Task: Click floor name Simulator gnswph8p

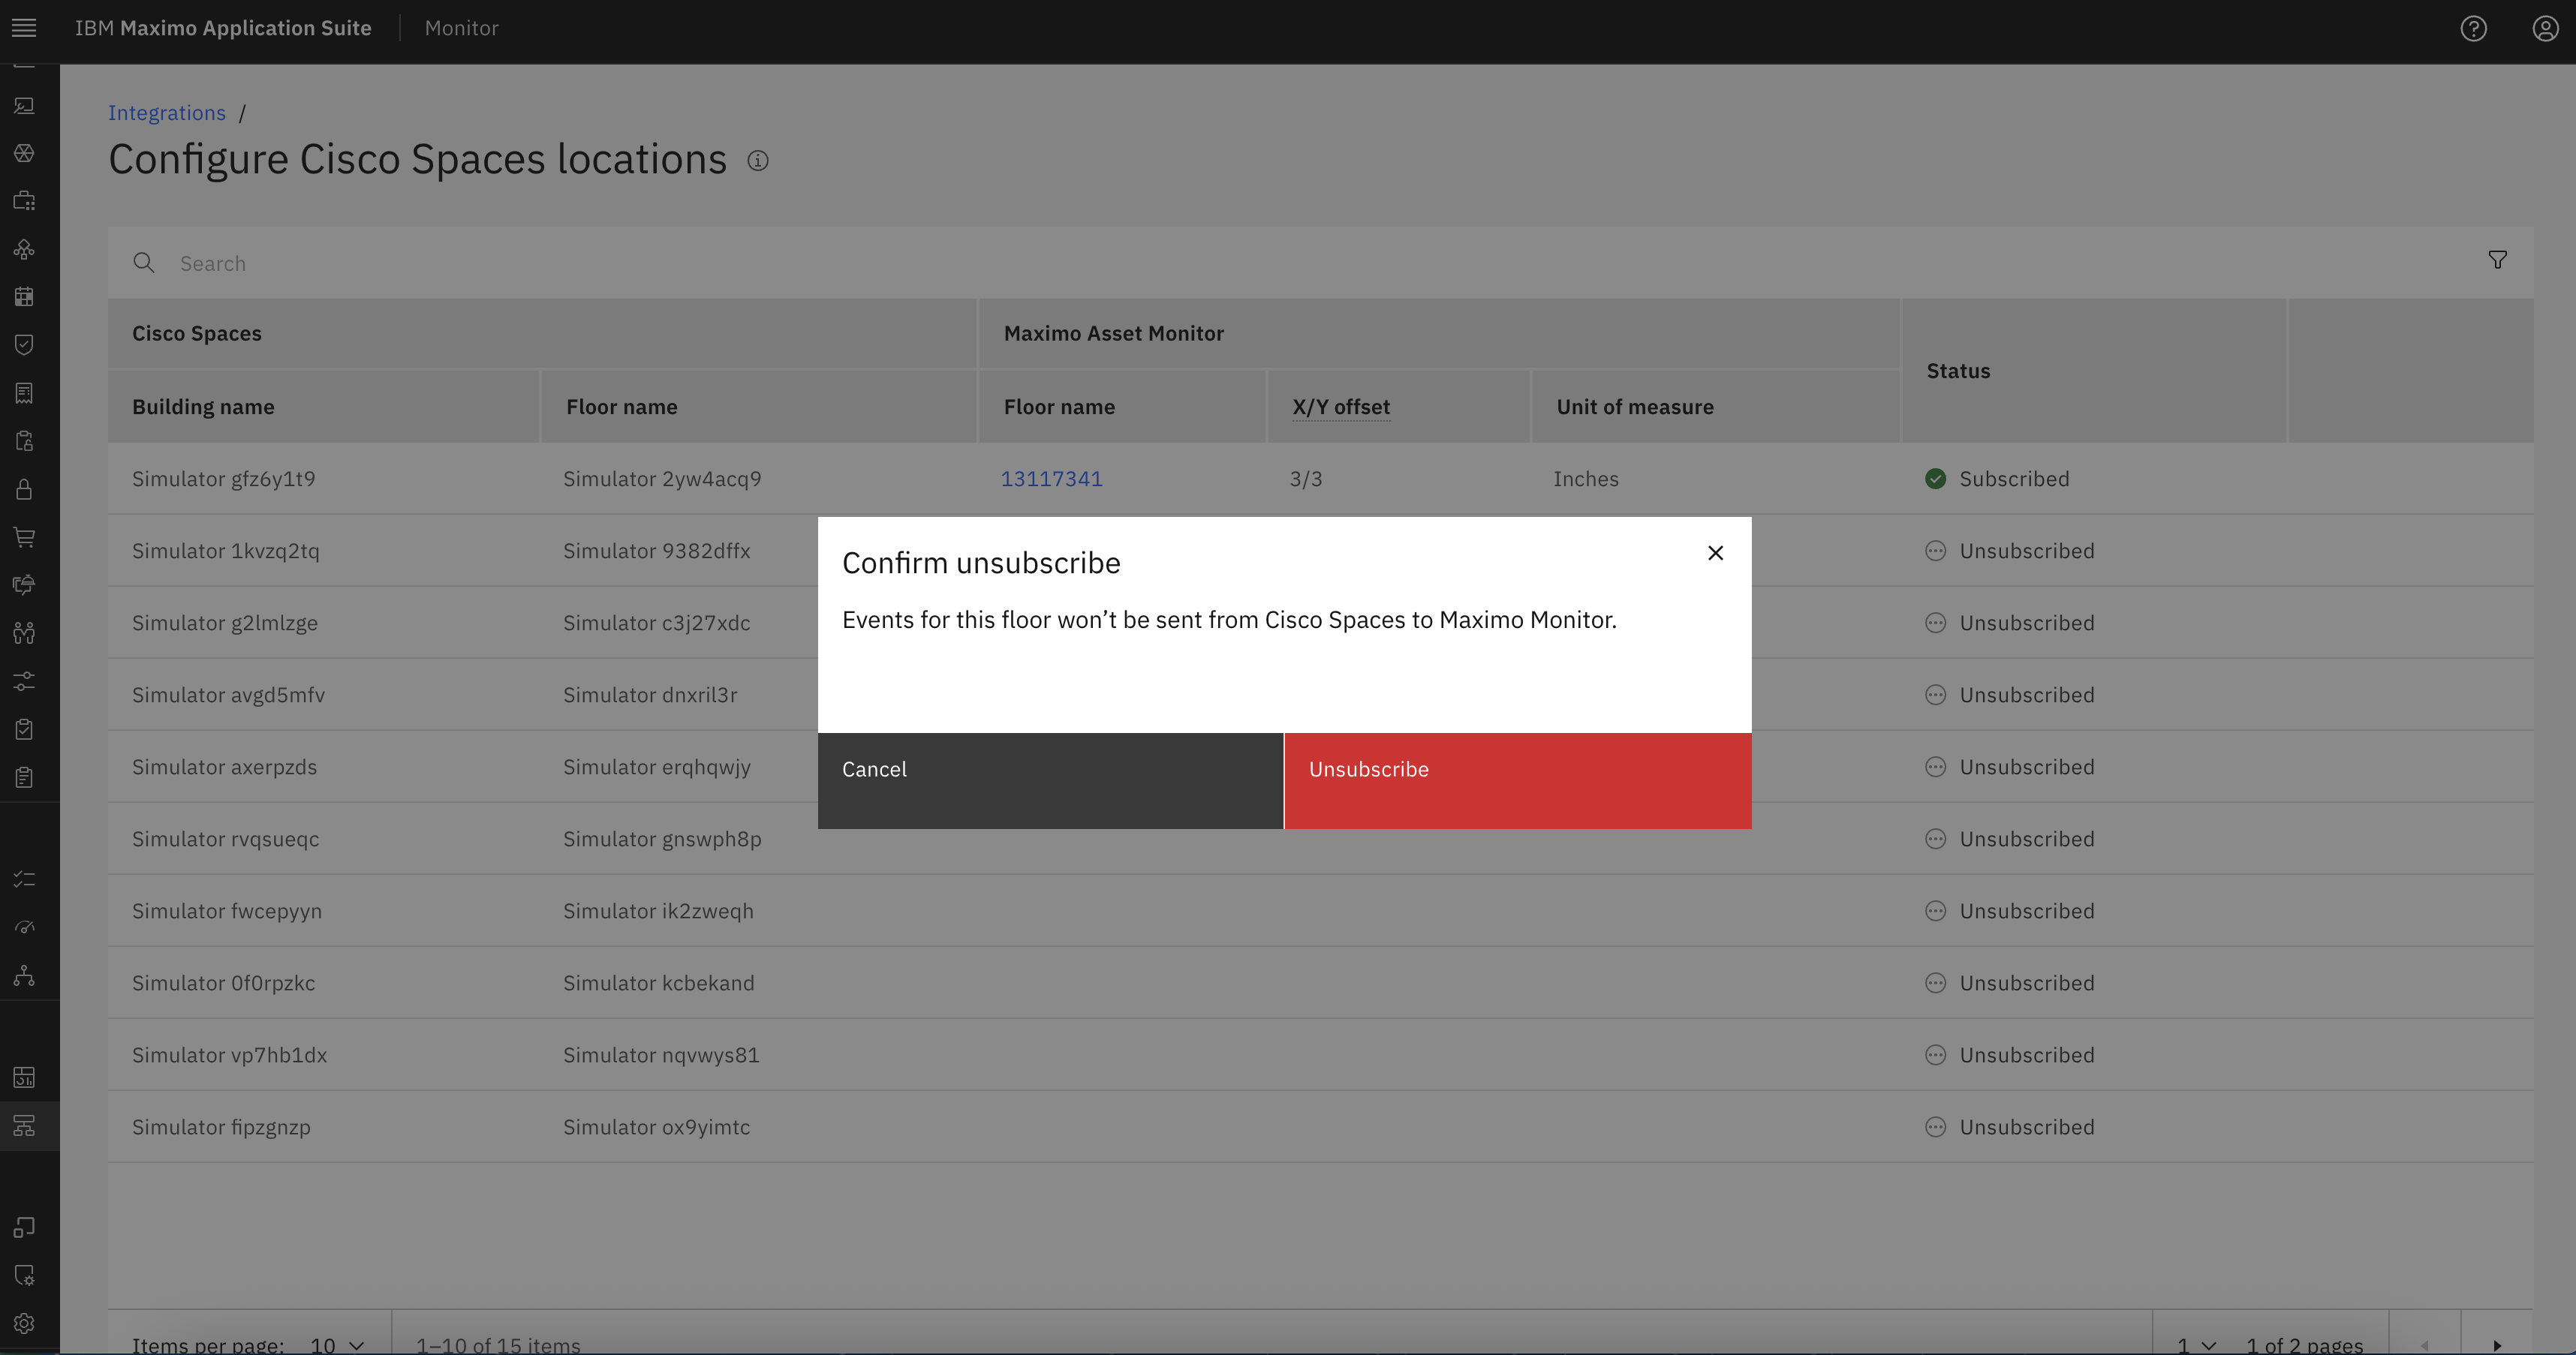Action: click(x=662, y=838)
